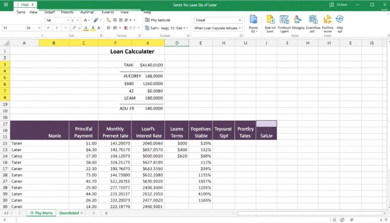Select the Pay Marts sheet tab
Image resolution: width=390 pixels, height=223 pixels.
click(41, 213)
